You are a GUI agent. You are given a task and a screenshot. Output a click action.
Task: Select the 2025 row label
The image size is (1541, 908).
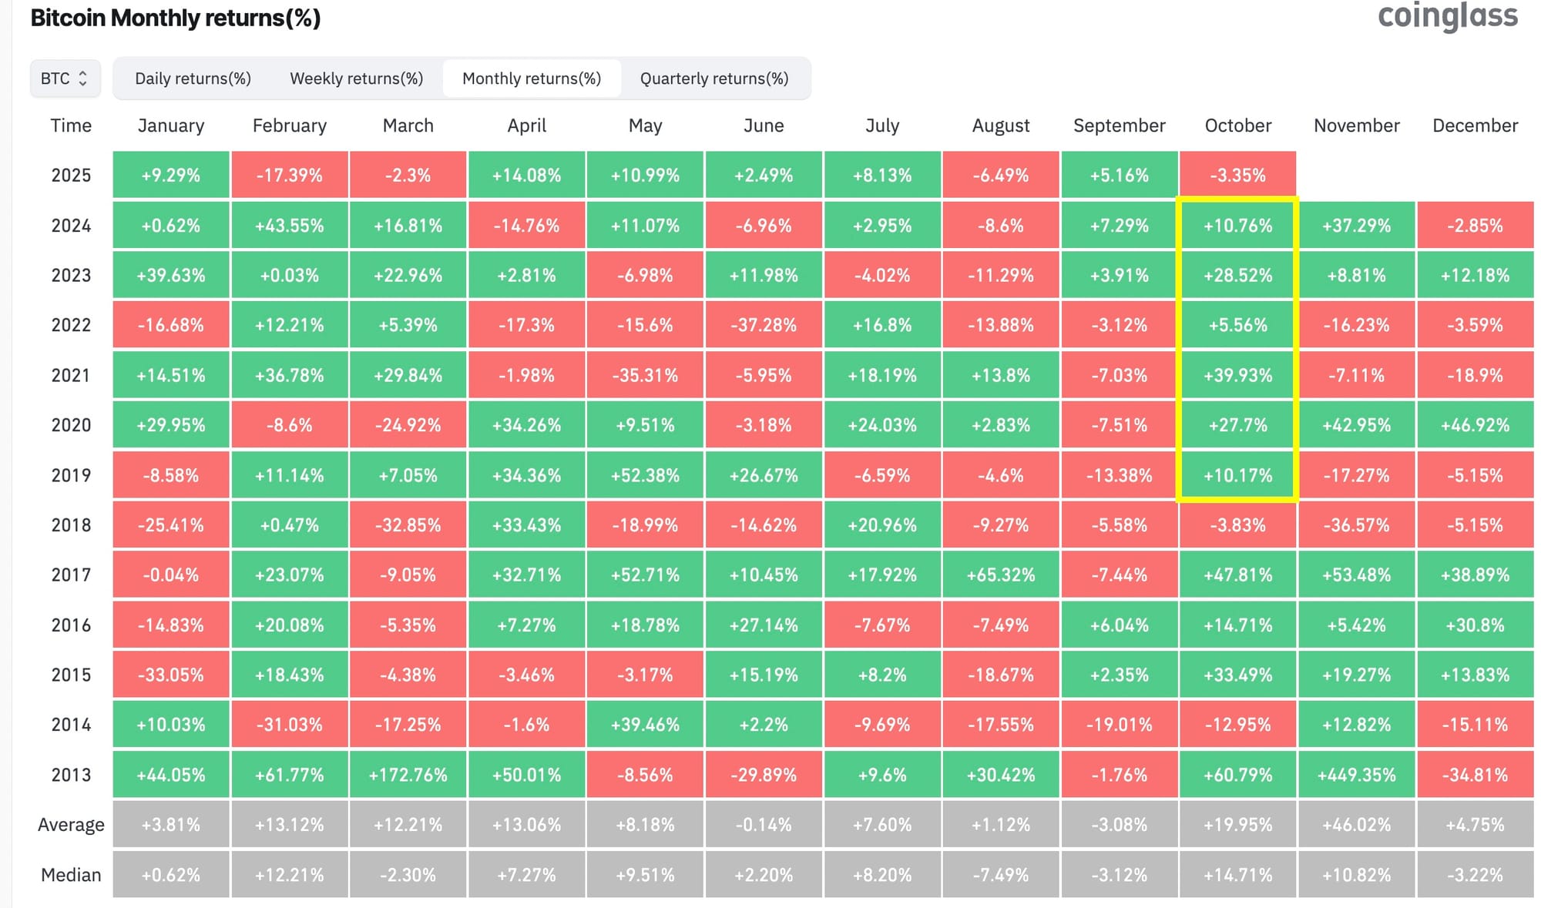(x=71, y=176)
